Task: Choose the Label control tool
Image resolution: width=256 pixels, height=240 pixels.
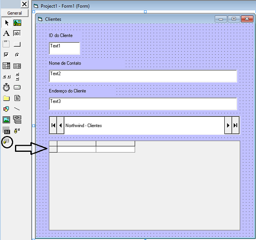Action: click(6, 33)
